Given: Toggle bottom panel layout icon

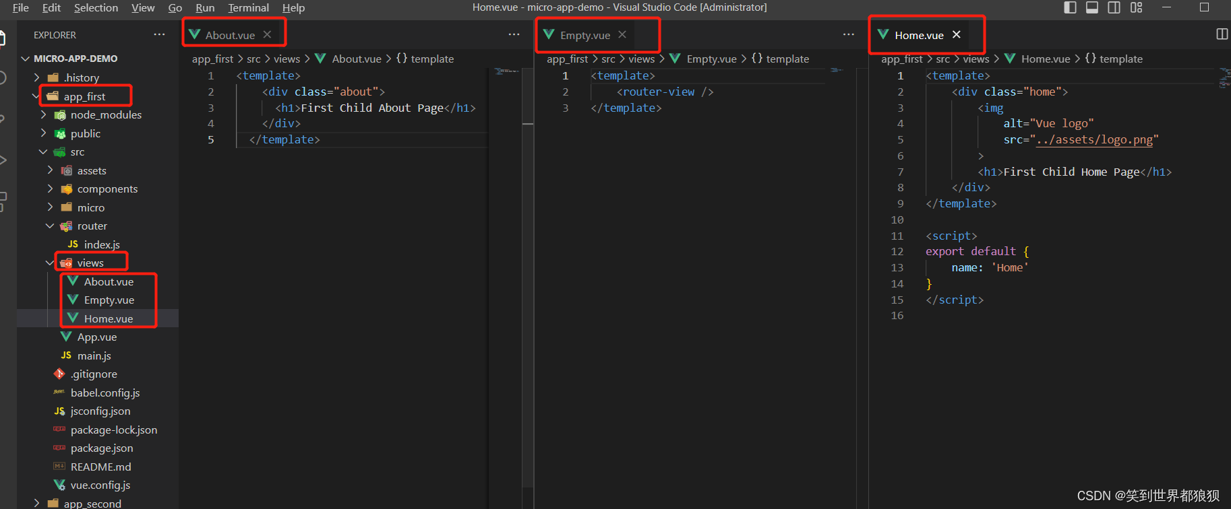Looking at the screenshot, I should [x=1092, y=7].
